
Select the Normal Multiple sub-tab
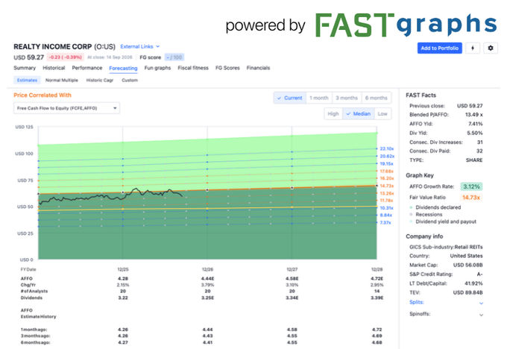tap(62, 81)
